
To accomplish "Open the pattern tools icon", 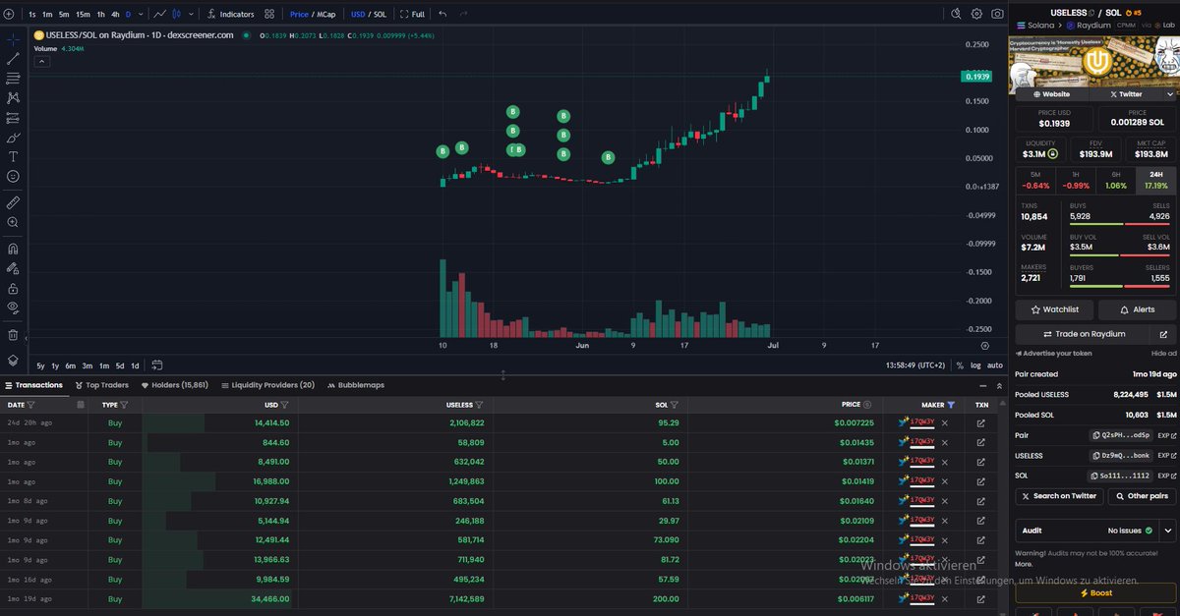I will [13, 98].
